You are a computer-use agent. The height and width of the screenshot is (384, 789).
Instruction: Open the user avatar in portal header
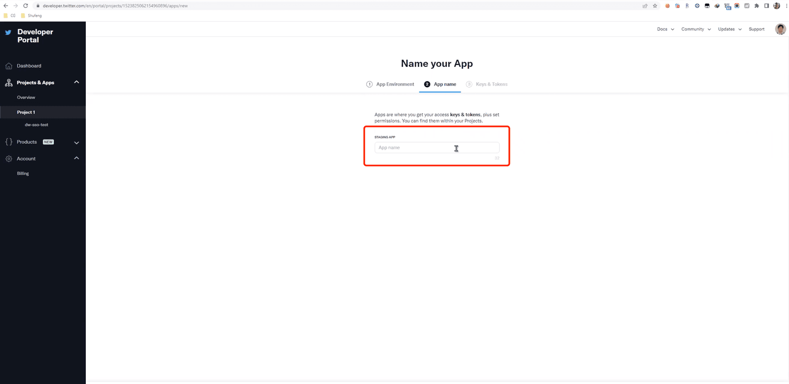(x=780, y=29)
